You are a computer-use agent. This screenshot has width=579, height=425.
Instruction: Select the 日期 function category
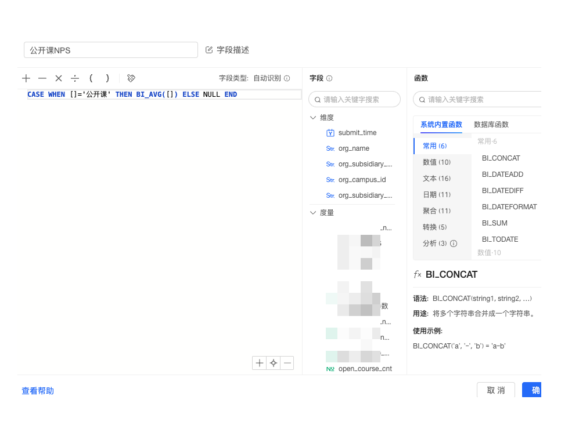[437, 195]
